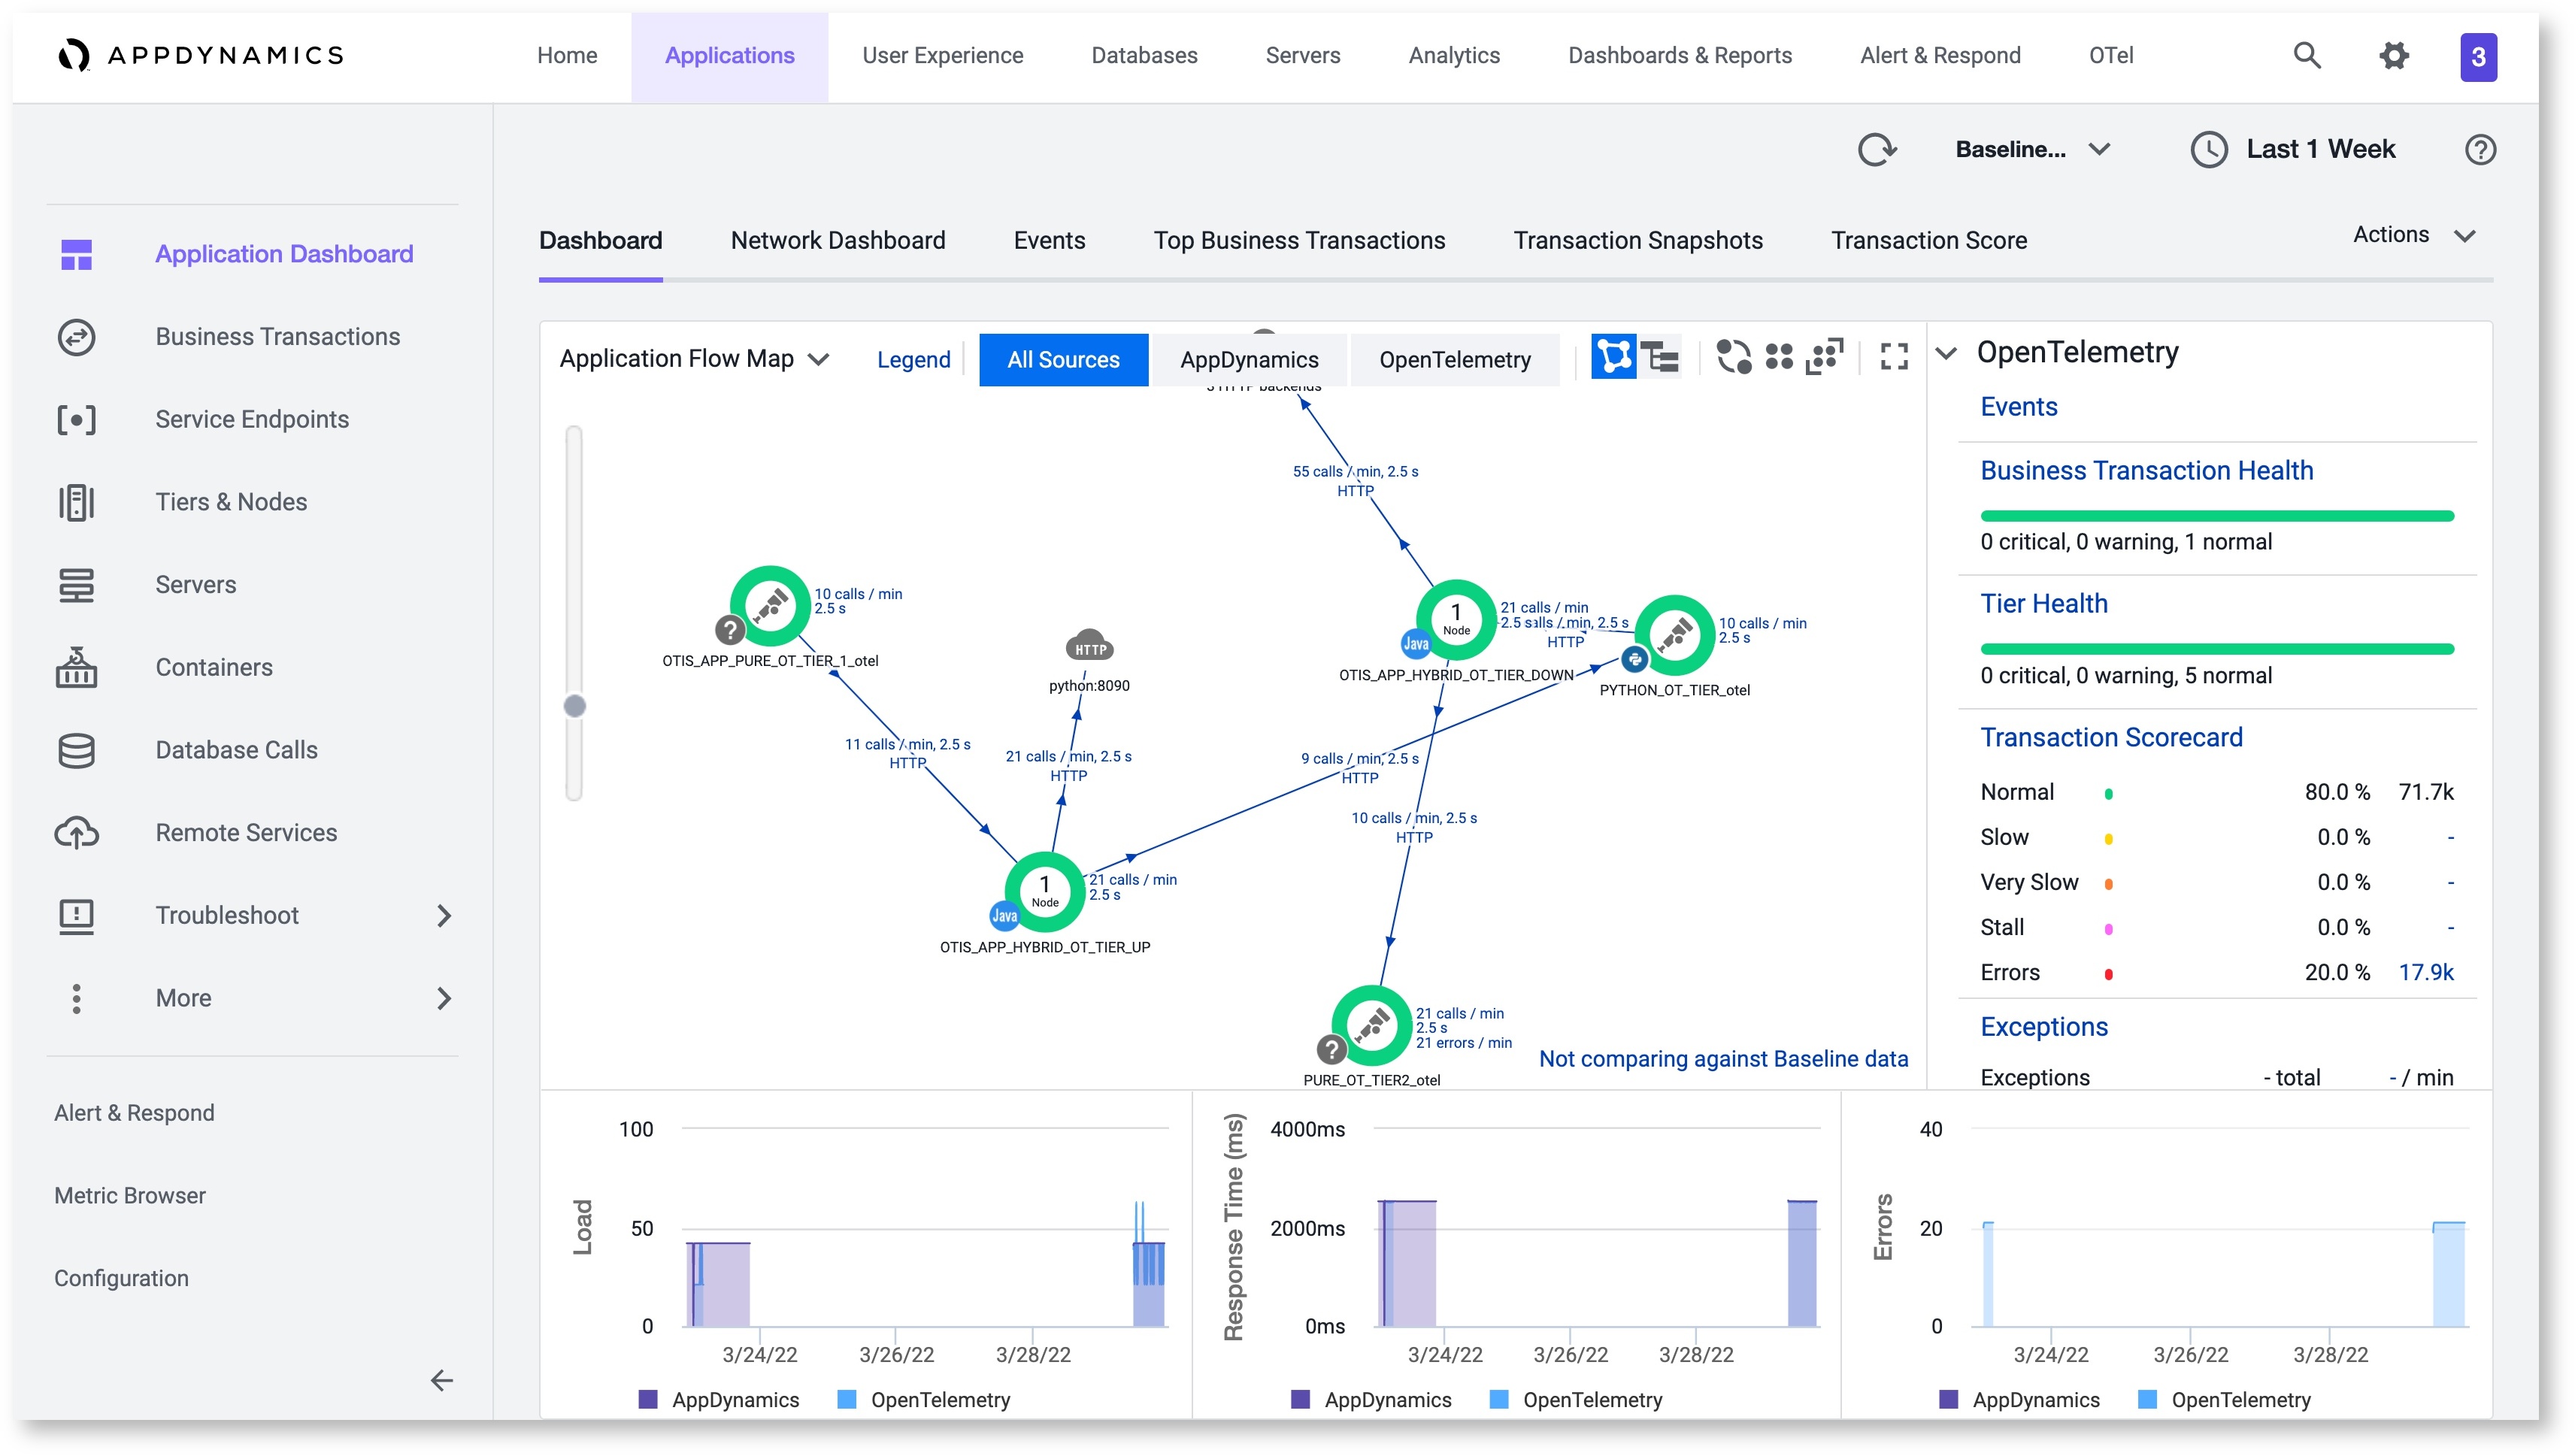2575x1456 pixels.
Task: Click the search magnifier icon
Action: (2306, 55)
